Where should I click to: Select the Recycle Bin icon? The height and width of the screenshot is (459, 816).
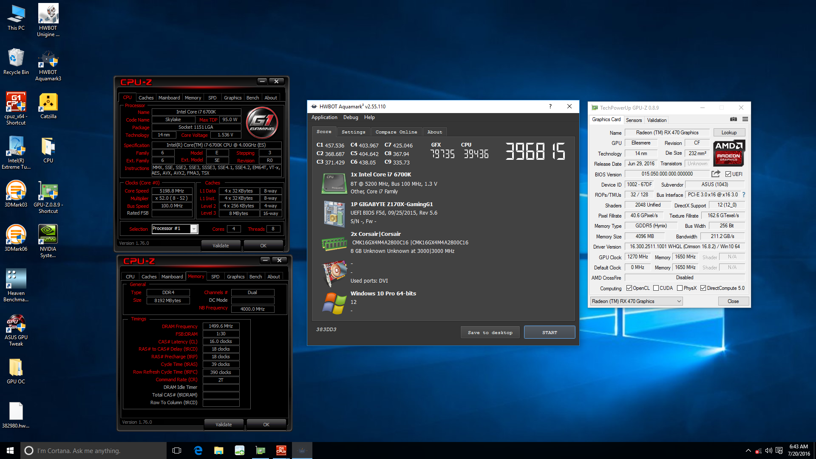coord(16,62)
